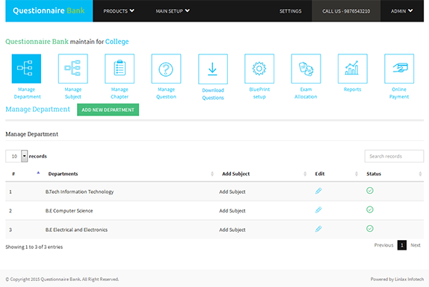Open the Manage Subject icon tile
Viewport: 429px width, 287px height.
click(x=73, y=69)
